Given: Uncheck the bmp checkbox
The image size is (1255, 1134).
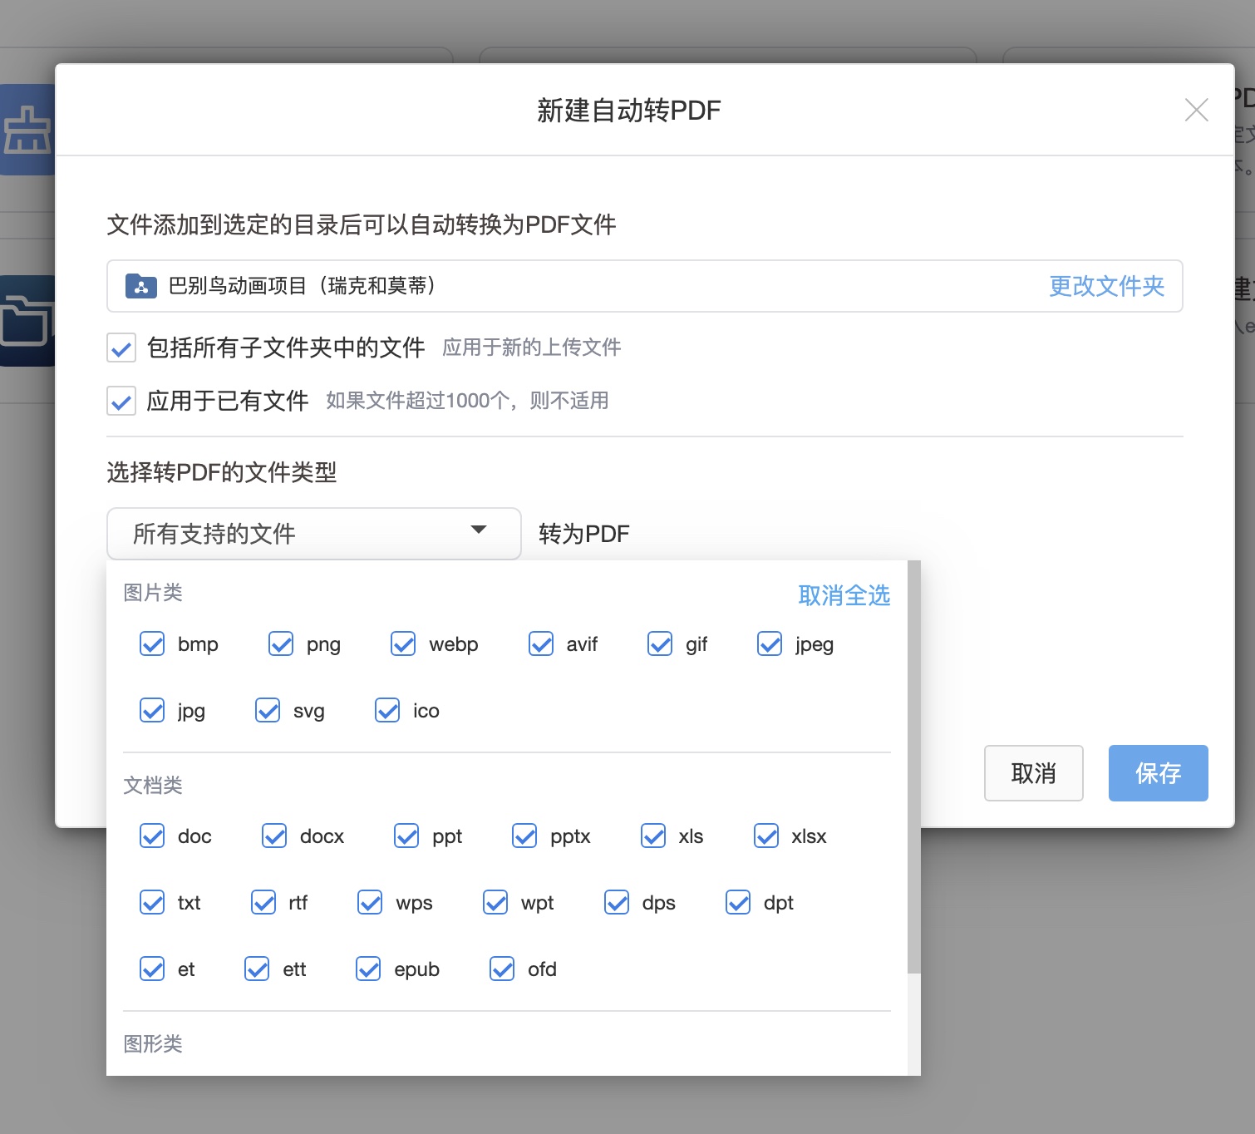Looking at the screenshot, I should [x=152, y=644].
